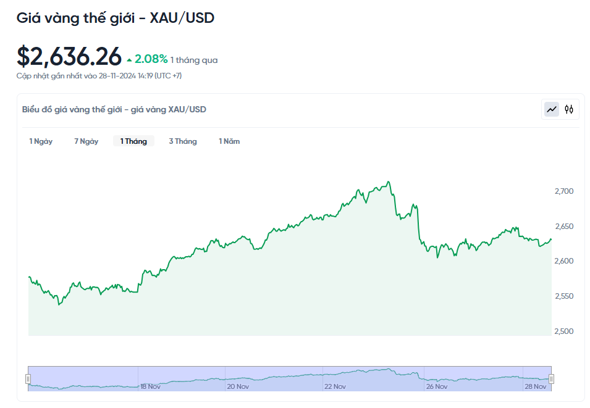
Task: Select the 7 Ngày time range
Action: coord(86,141)
